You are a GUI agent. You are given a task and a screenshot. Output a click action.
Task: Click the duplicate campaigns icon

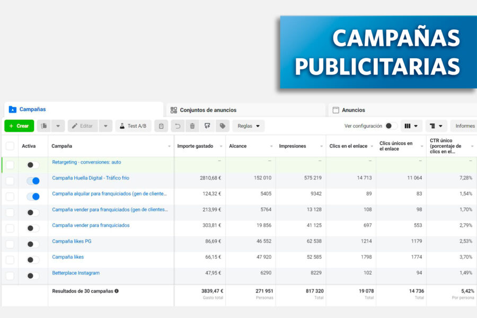(x=44, y=126)
